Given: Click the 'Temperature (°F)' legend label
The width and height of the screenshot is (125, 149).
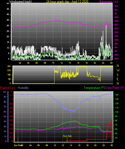Looking at the screenshot, I should point(94,88).
